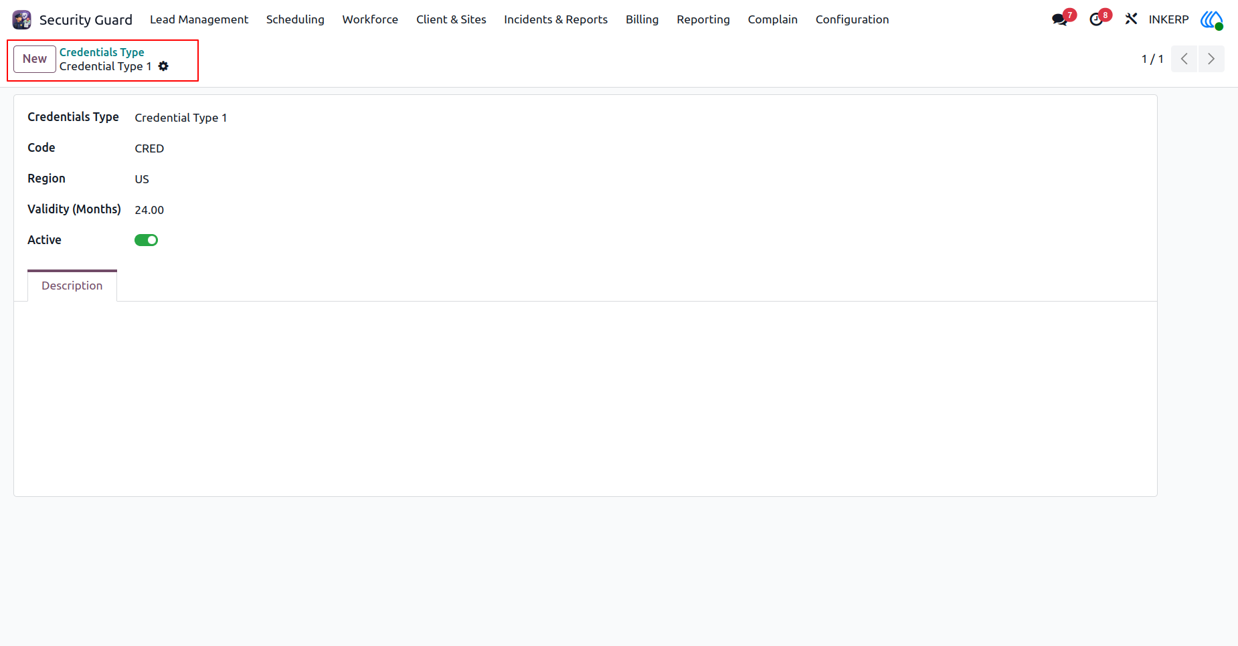Click the New button
The width and height of the screenshot is (1238, 646).
tap(35, 59)
